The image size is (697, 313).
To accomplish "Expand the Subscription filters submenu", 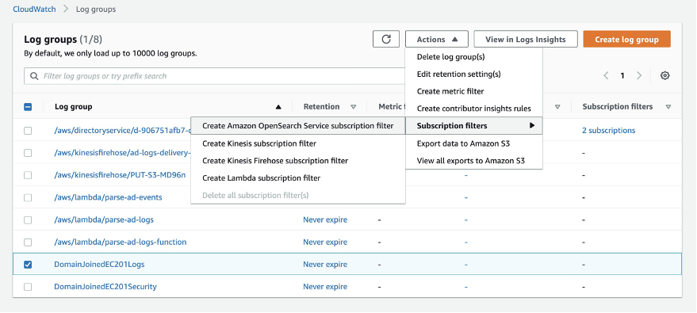I will [474, 126].
